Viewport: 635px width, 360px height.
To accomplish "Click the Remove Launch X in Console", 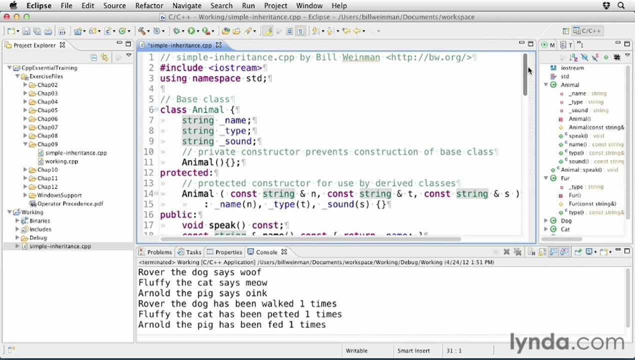I will tap(506, 252).
